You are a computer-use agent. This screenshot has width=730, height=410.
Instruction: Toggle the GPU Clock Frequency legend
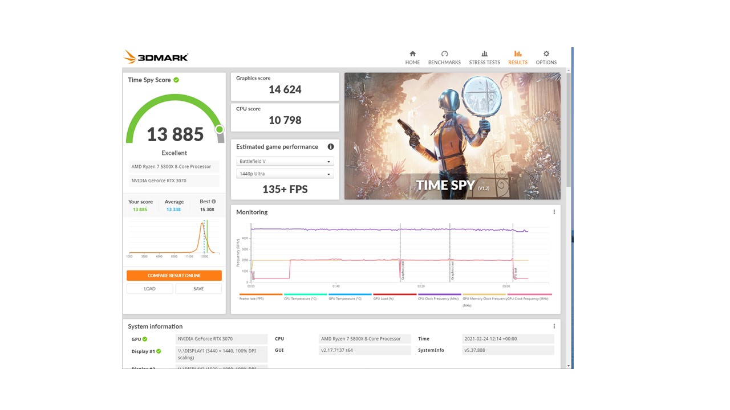click(529, 297)
